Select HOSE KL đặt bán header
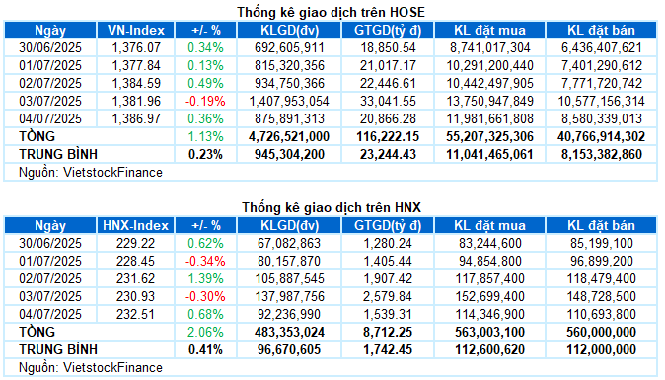Screen dimensions: 665x380 point(602,31)
